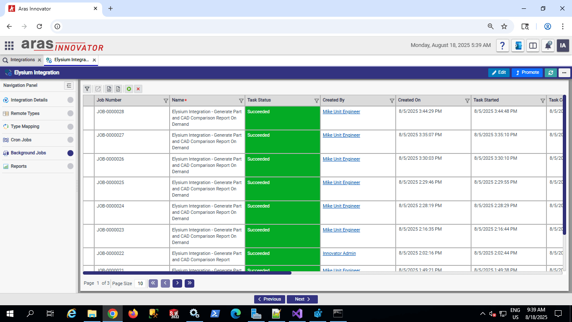Go to last page double-arrow button
Image resolution: width=572 pixels, height=322 pixels.
click(x=190, y=283)
